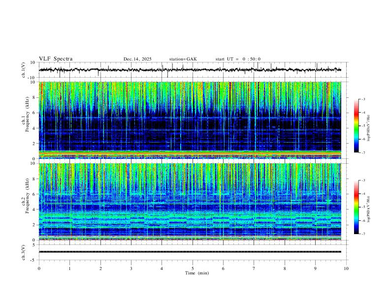Click the ch.3 black signal band

pos(190,252)
